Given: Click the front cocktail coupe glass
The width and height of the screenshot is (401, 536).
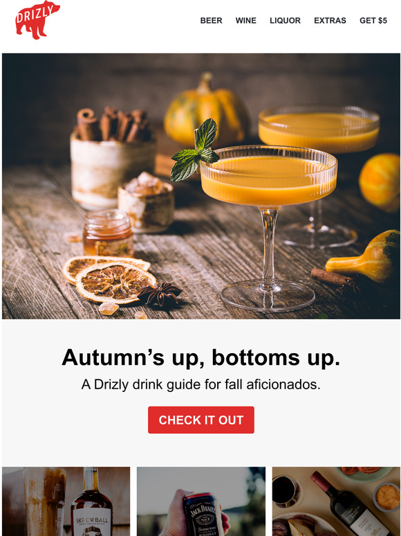Looking at the screenshot, I should pos(268,226).
